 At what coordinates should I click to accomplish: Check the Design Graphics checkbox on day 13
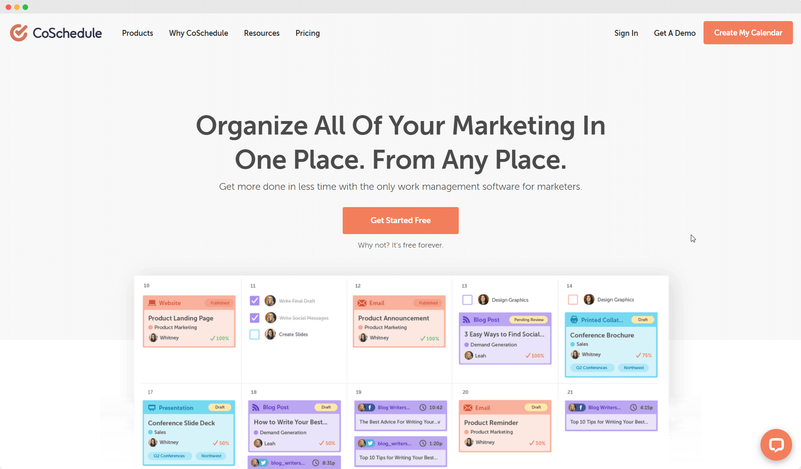pyautogui.click(x=468, y=300)
